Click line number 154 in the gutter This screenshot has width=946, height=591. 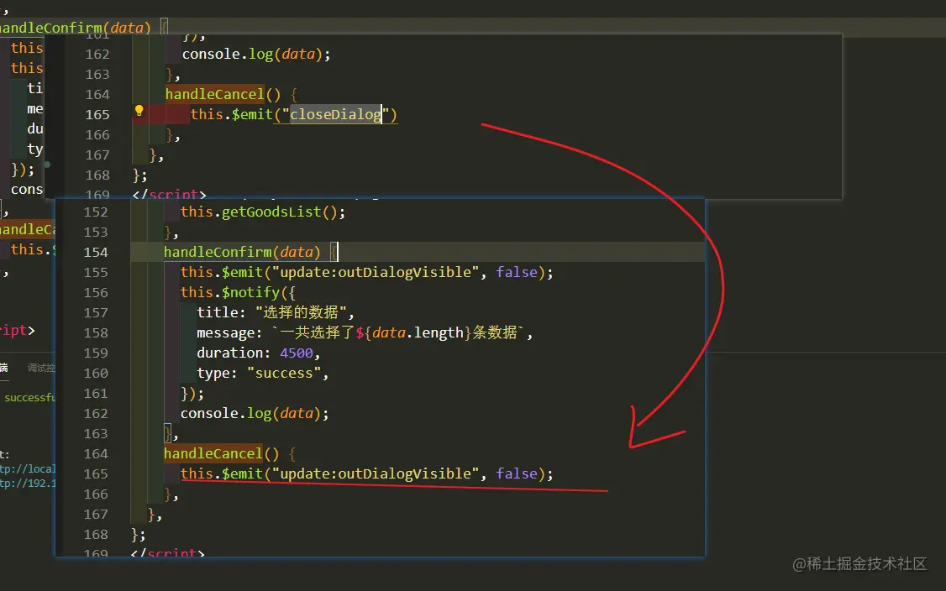click(96, 252)
